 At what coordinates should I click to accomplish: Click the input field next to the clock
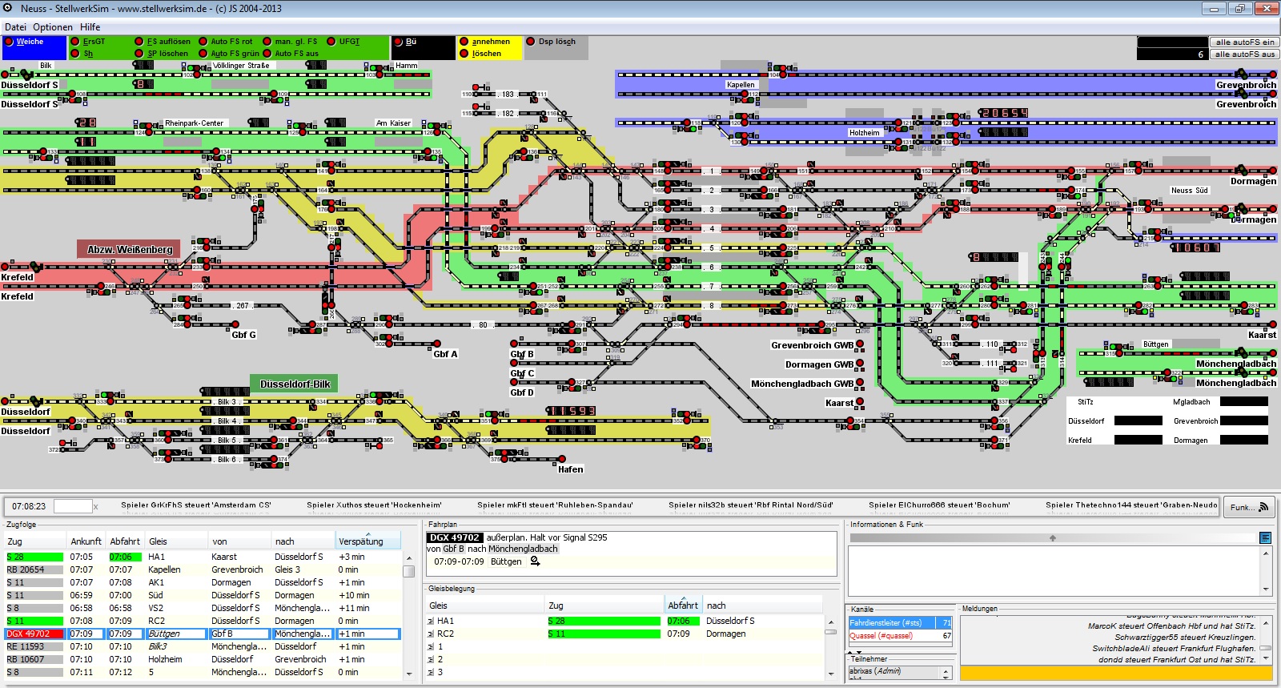[x=72, y=506]
